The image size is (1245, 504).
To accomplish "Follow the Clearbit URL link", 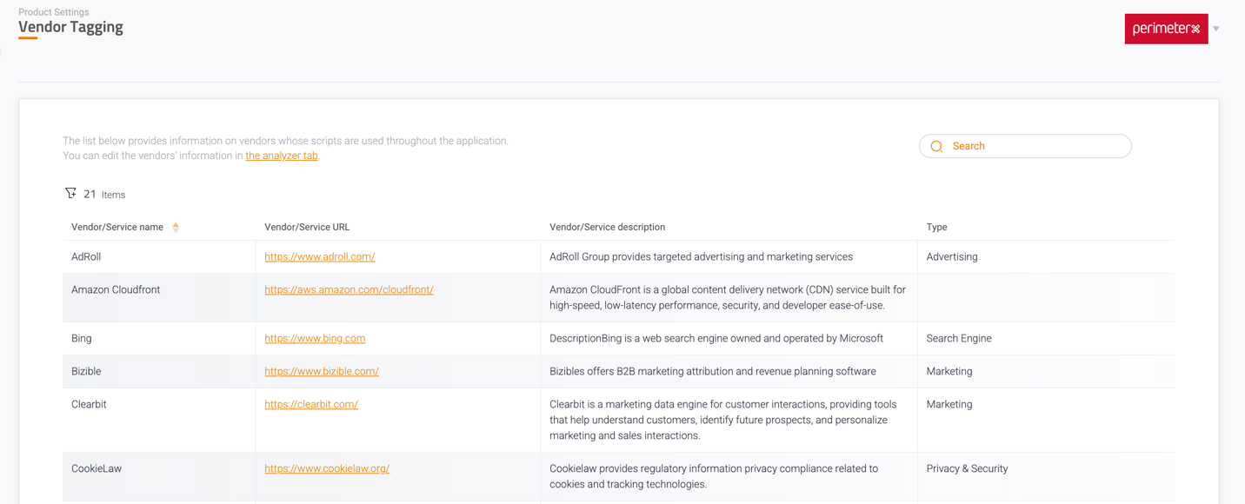I will pyautogui.click(x=310, y=405).
